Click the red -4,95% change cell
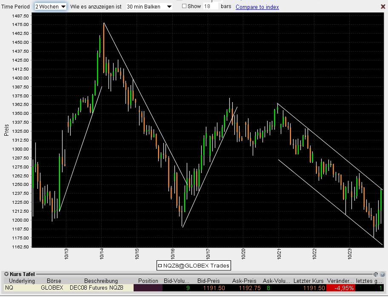Viewport: 388px width, 299px height. 340,288
